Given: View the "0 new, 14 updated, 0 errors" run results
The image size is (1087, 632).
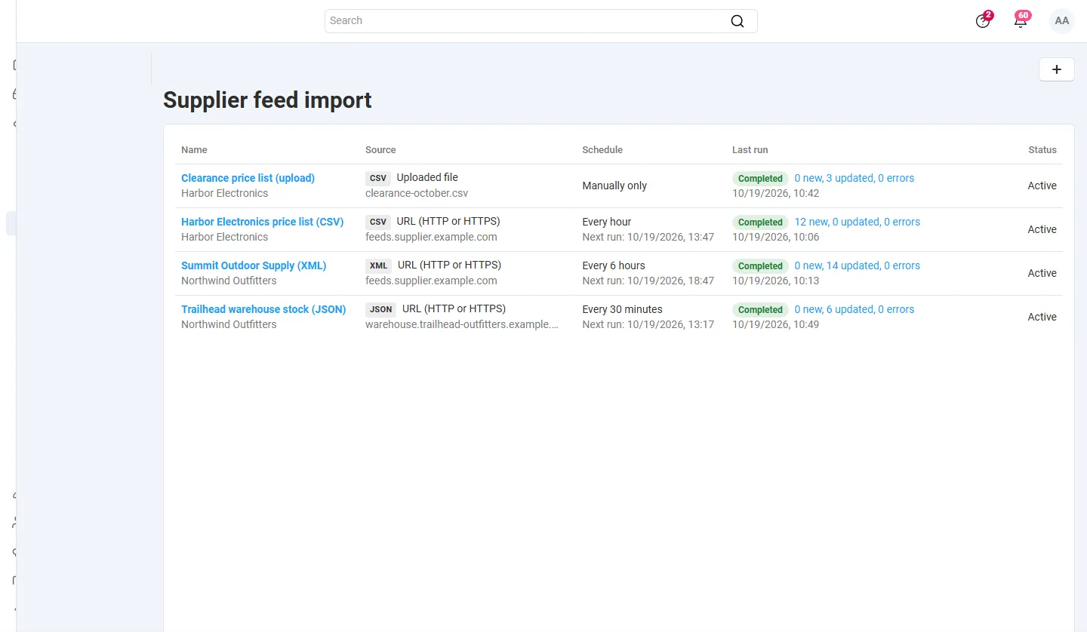Looking at the screenshot, I should [x=858, y=265].
